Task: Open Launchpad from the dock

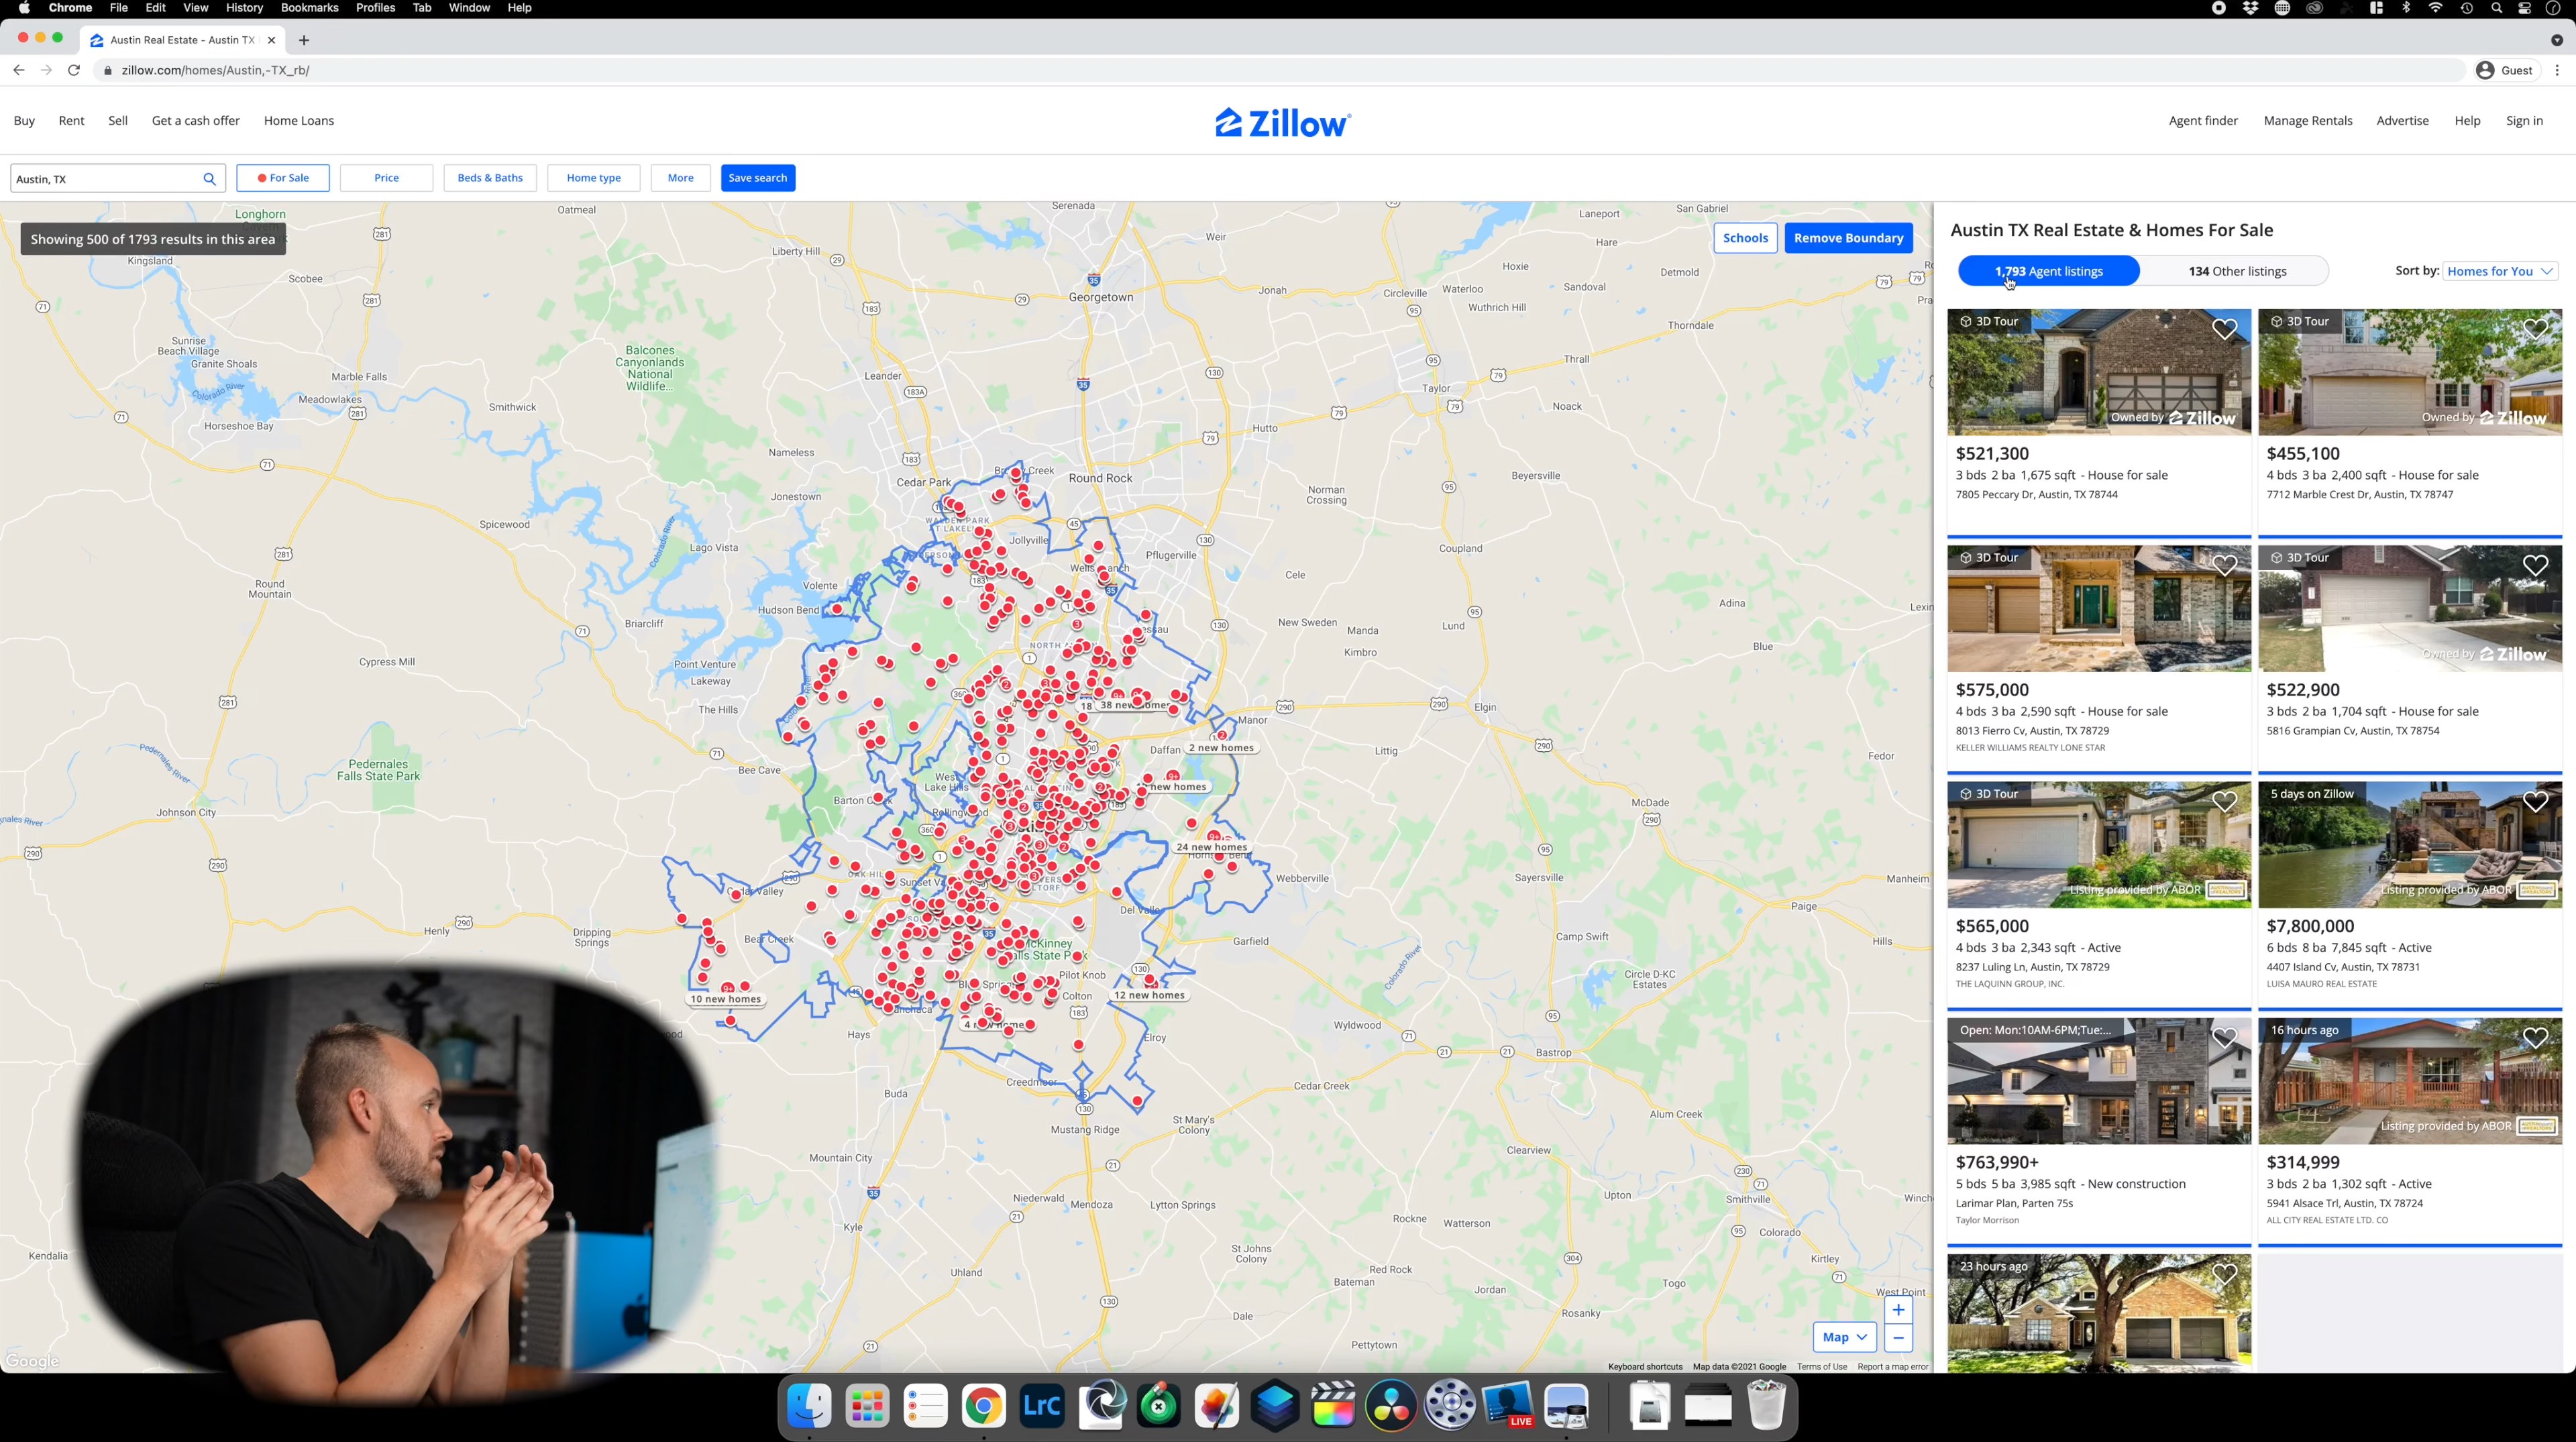Action: point(867,1406)
